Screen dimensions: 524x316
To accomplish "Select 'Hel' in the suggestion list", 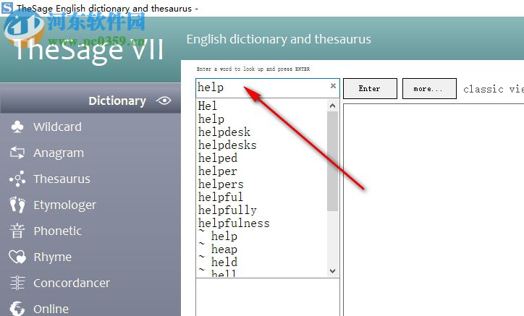I will click(207, 106).
